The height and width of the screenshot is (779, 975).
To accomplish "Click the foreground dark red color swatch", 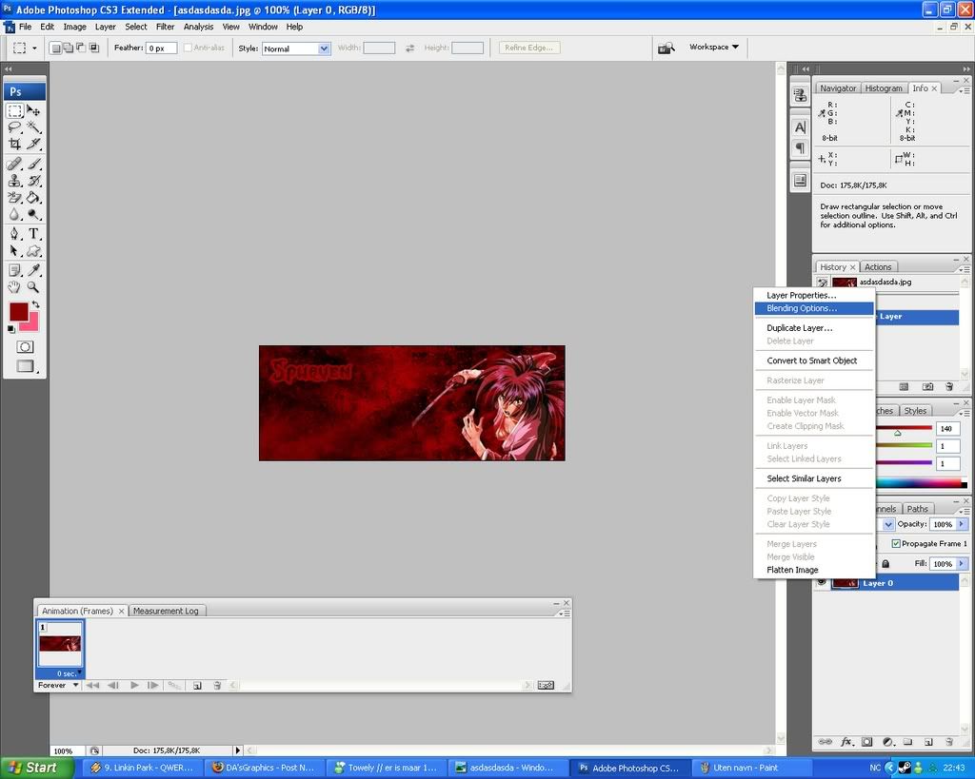I will [18, 311].
